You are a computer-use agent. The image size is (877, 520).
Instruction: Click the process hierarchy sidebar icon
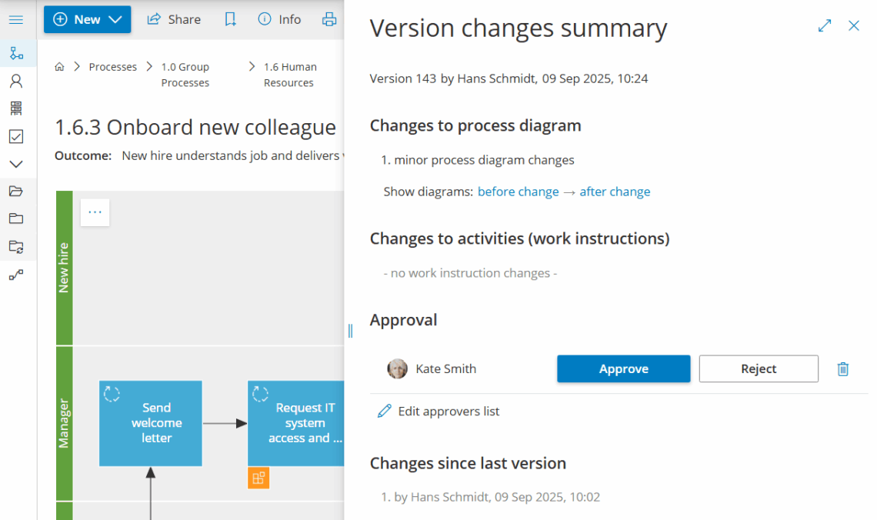(16, 53)
